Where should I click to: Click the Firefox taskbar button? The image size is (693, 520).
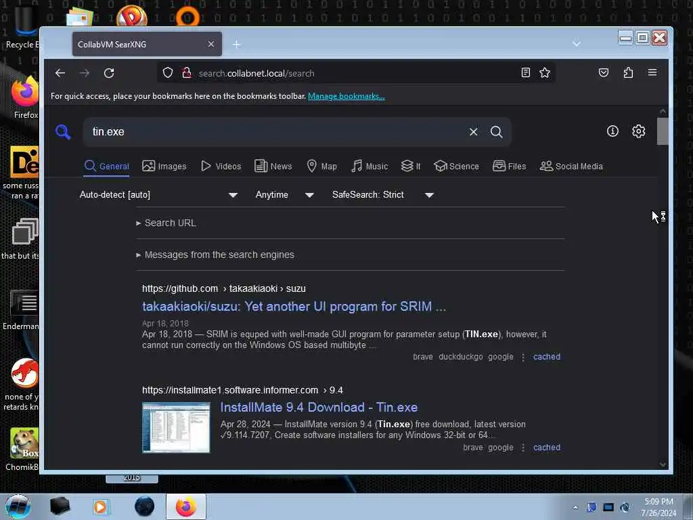tap(186, 506)
